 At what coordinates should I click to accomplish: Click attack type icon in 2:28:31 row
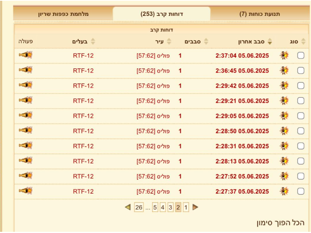click(284, 146)
